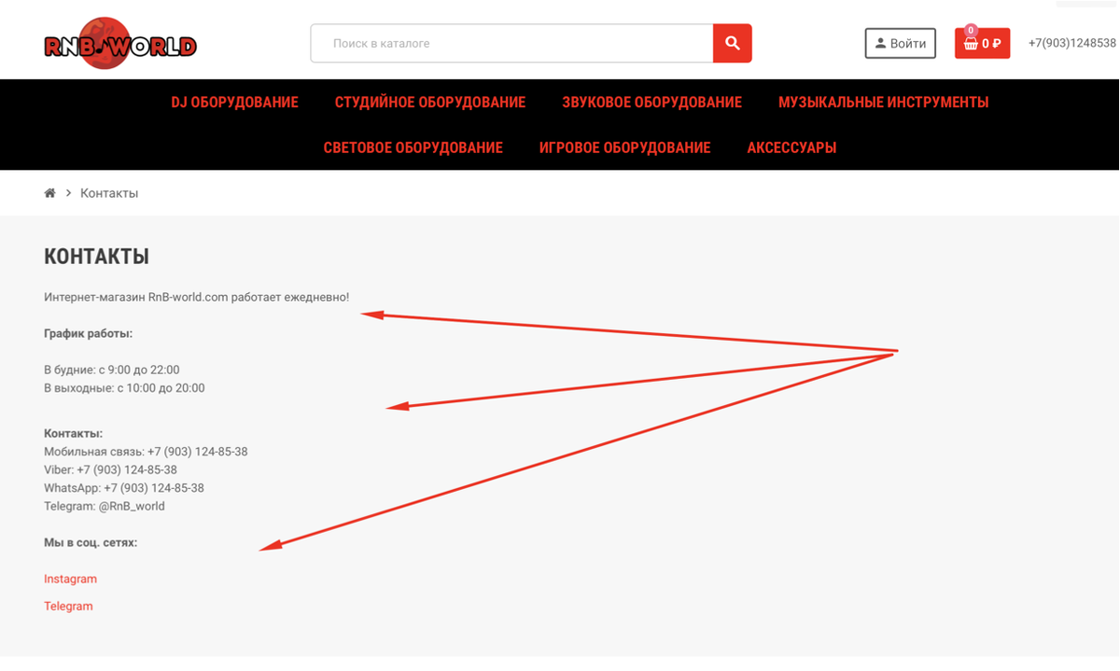This screenshot has height=671, width=1120.
Task: Click the Мобильная связь phone line
Action: 146,452
